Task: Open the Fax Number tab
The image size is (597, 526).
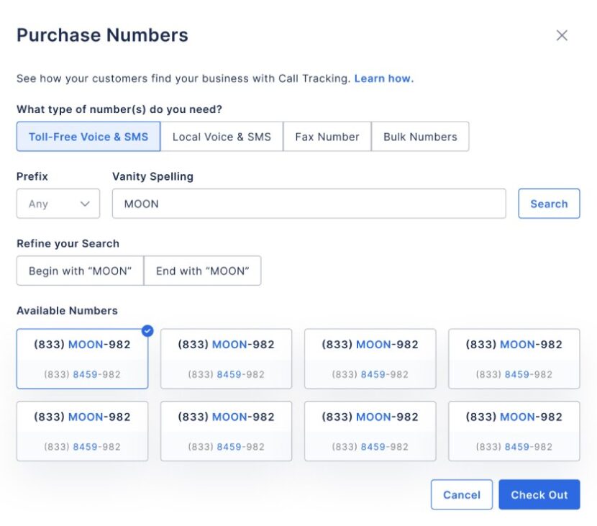Action: [326, 136]
